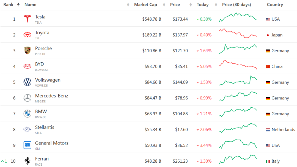This screenshot has width=297, height=167.
Task: Click the Stellantis logo icon
Action: pyautogui.click(x=27, y=129)
